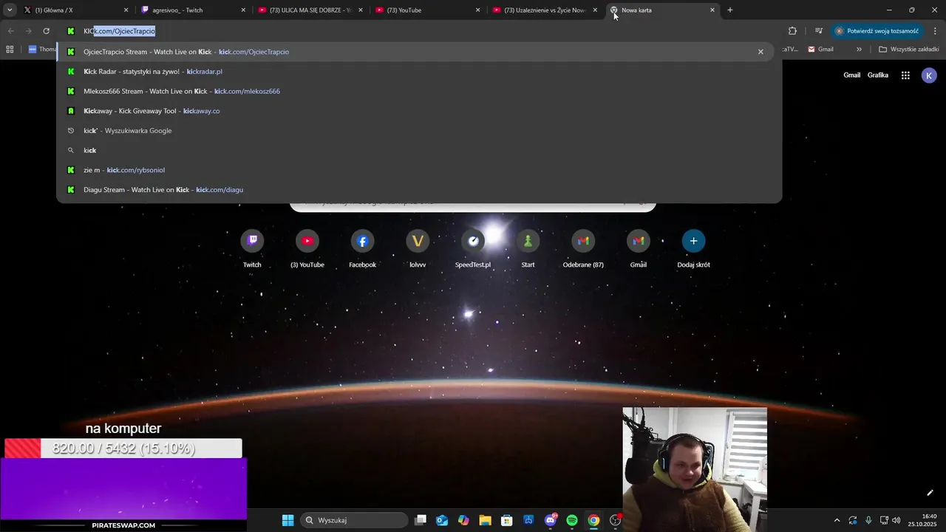The width and height of the screenshot is (946, 532).
Task: Click the Chrome taskbar icon
Action: coord(593,520)
